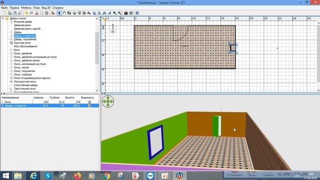
Task: Open Google Chrome from the taskbar
Action: (x=106, y=175)
